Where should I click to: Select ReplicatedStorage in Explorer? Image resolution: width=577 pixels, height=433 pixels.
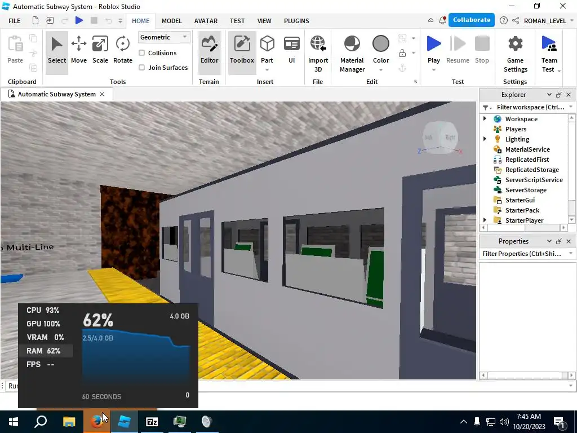(x=532, y=169)
